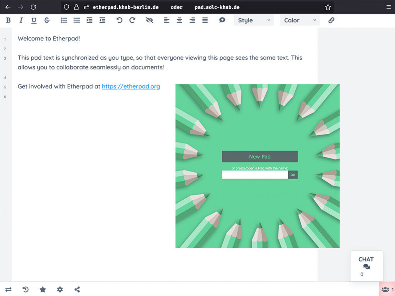
Task: Click the OK button
Action: coord(293,175)
